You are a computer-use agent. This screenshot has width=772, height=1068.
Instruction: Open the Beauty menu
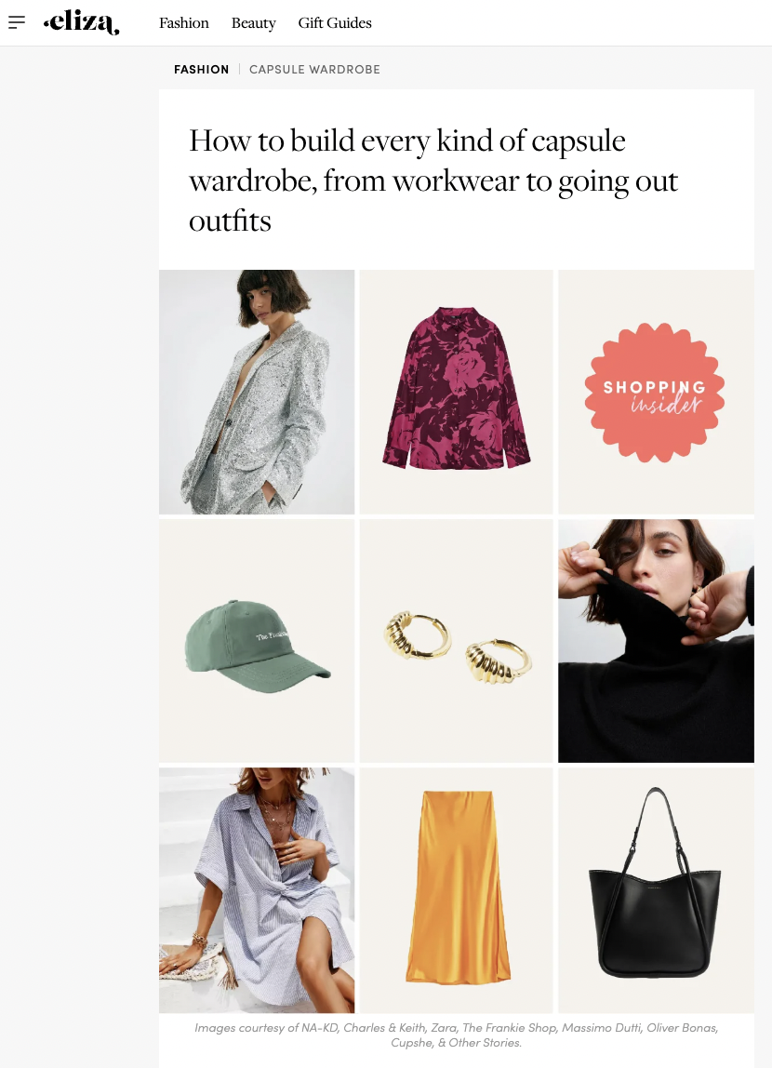[253, 23]
